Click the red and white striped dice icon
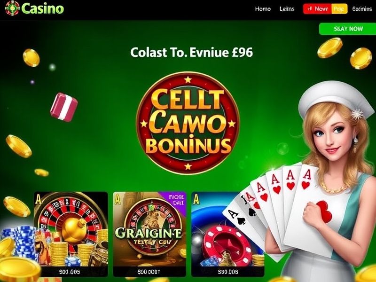Image resolution: width=376 pixels, height=282 pixels. [64, 107]
